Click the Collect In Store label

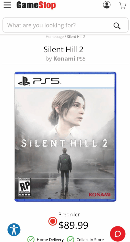coord(90,240)
